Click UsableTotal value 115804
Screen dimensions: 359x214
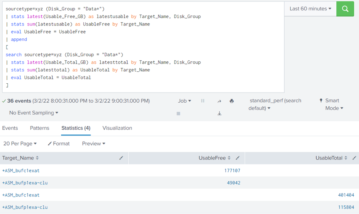pyautogui.click(x=346, y=207)
